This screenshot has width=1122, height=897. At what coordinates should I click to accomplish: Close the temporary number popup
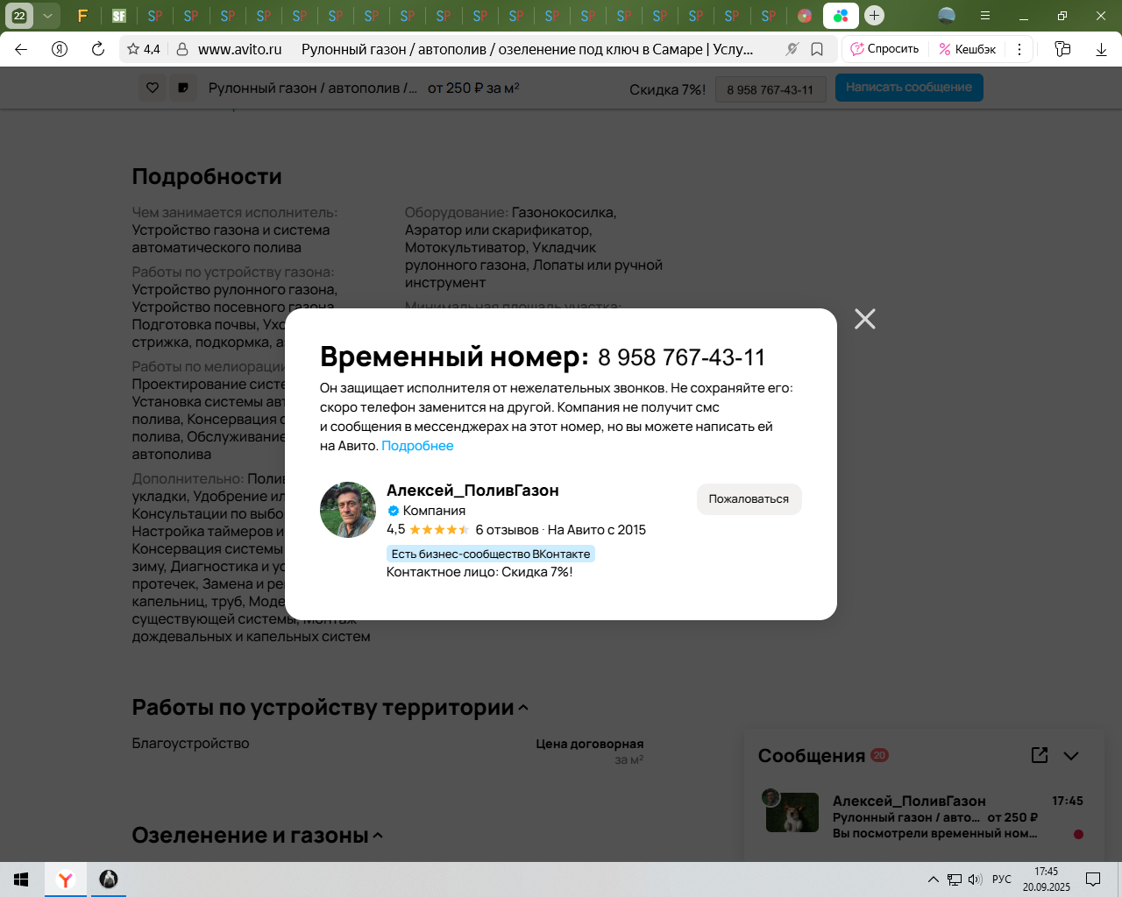865,319
